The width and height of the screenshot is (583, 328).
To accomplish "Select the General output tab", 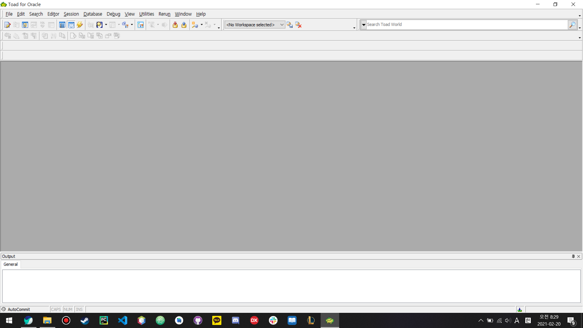I will pyautogui.click(x=11, y=264).
